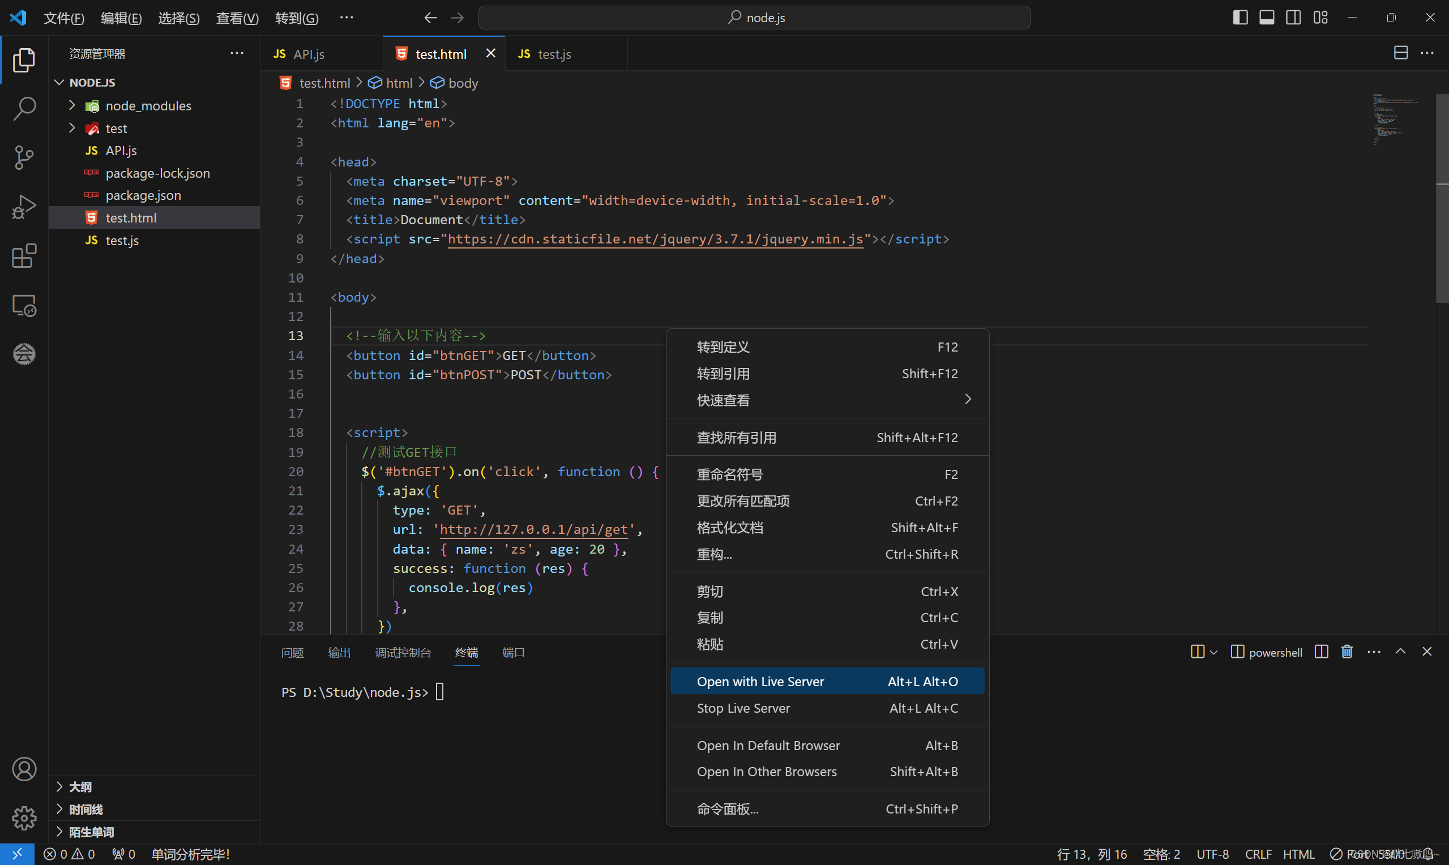Click the node.js command center search box
The image size is (1449, 865).
(x=754, y=18)
